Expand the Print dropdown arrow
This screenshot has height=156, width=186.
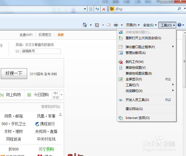122,25
